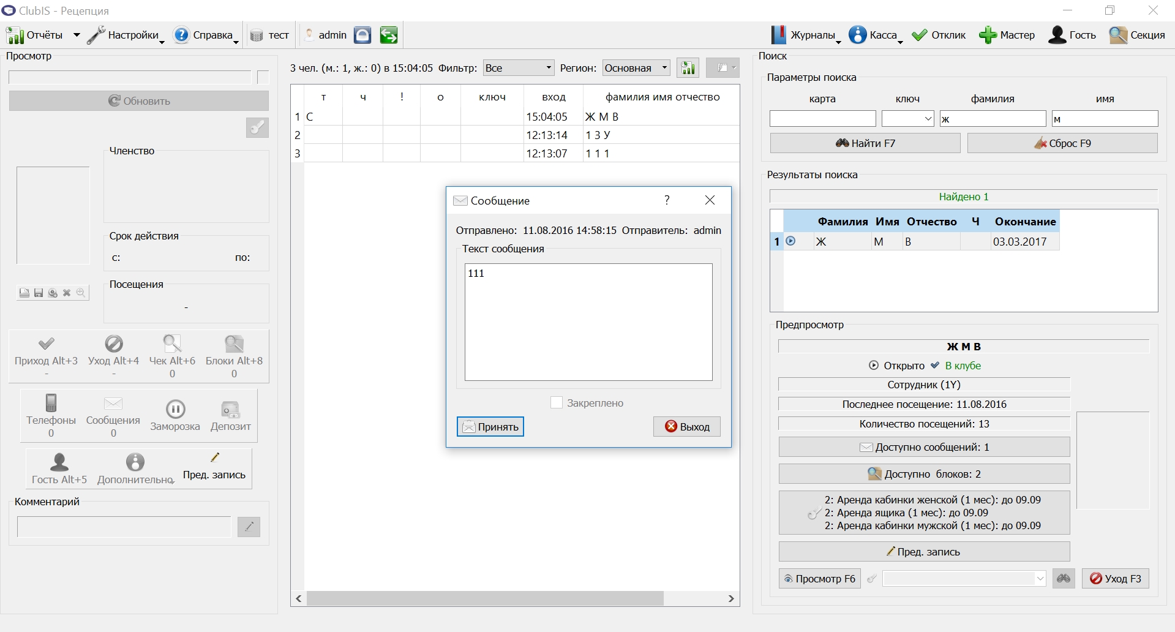Click the webcam icon under the photo box
Screen dimensions: 1175x632
pyautogui.click(x=53, y=293)
